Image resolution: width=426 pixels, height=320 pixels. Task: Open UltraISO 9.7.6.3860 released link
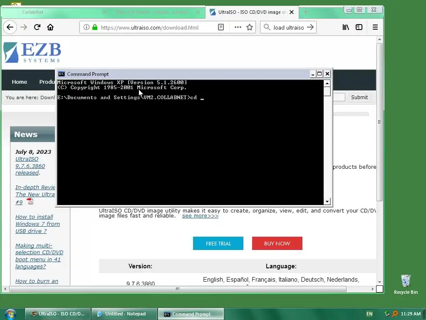tap(30, 166)
